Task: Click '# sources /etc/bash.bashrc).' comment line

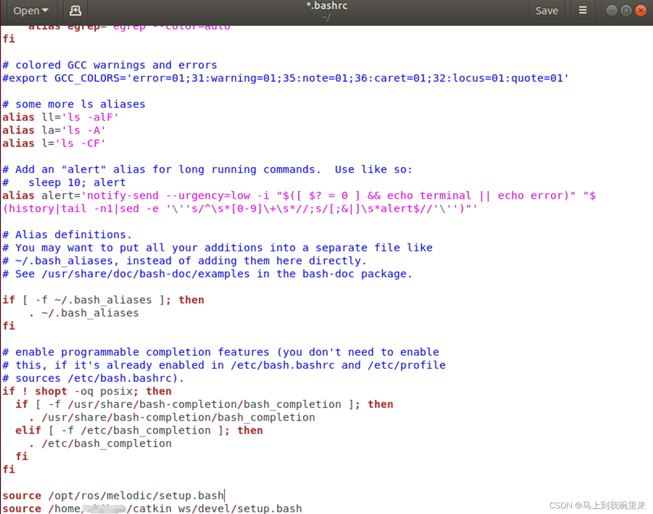Action: click(x=93, y=379)
